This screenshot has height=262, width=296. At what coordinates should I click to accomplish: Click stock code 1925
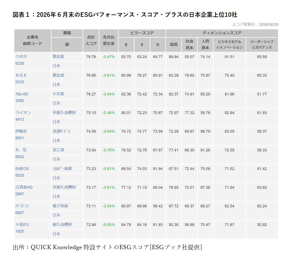20,231
